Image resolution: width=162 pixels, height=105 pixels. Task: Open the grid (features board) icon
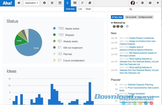[75, 3]
